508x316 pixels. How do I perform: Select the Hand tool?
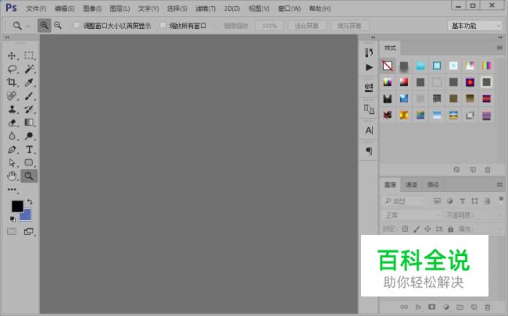coord(12,176)
